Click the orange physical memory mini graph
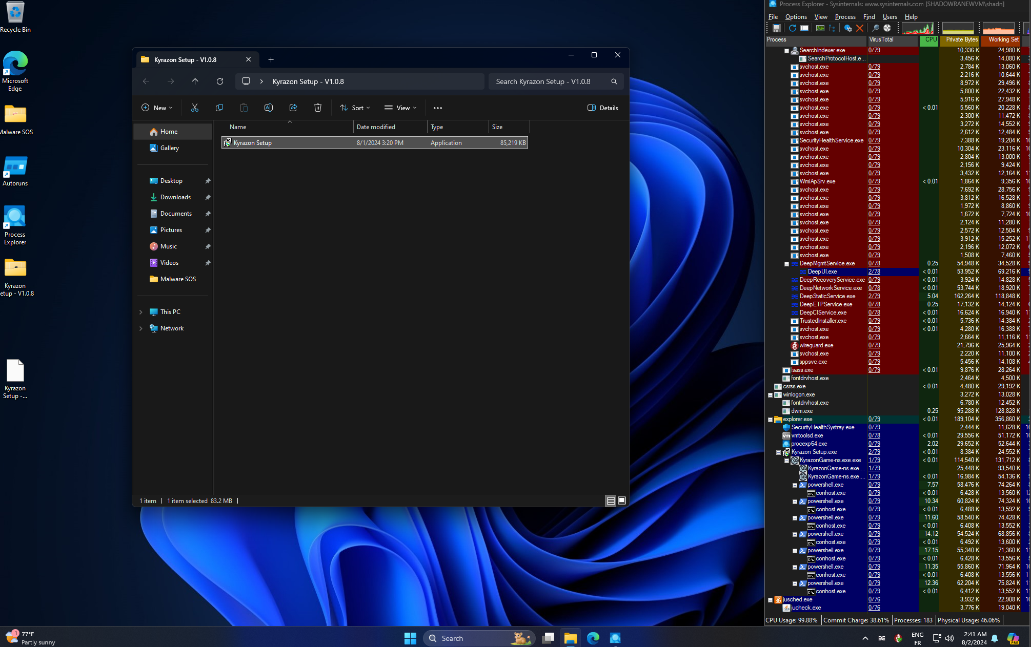1031x647 pixels. pyautogui.click(x=999, y=28)
